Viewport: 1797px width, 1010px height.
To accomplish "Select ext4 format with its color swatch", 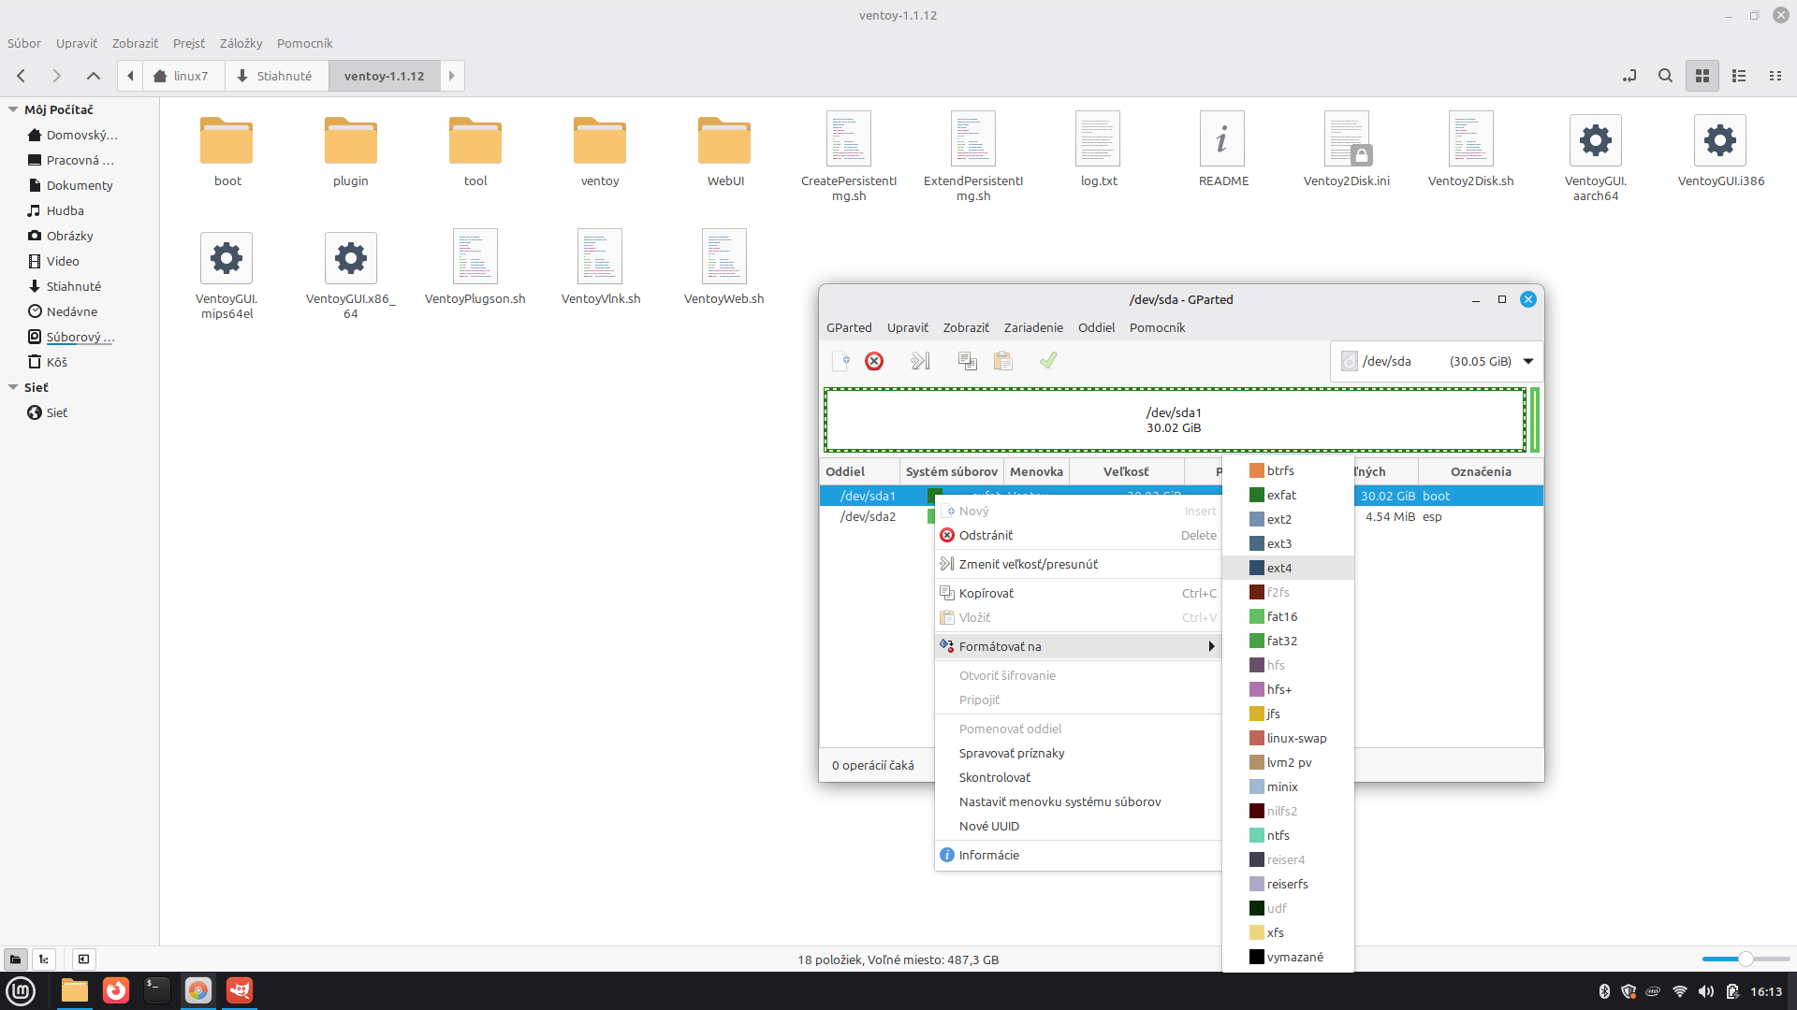I will pyautogui.click(x=1288, y=568).
